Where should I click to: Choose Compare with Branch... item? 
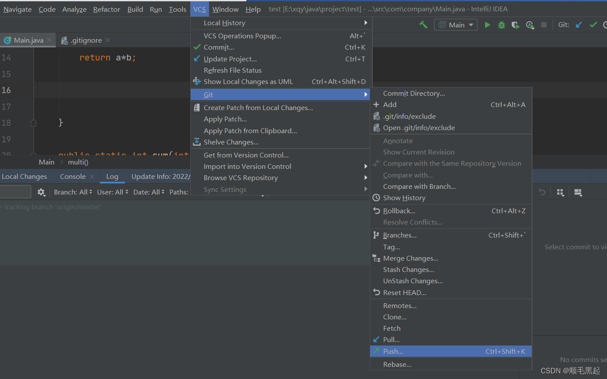click(x=451, y=186)
